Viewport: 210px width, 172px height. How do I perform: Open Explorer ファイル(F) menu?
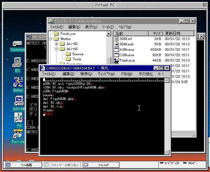click(56, 27)
